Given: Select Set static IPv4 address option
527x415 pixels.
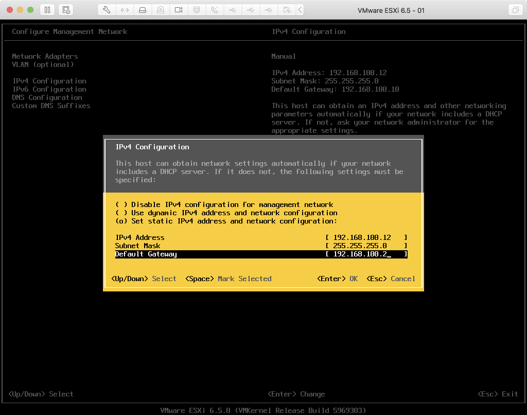Looking at the screenshot, I should [x=121, y=221].
